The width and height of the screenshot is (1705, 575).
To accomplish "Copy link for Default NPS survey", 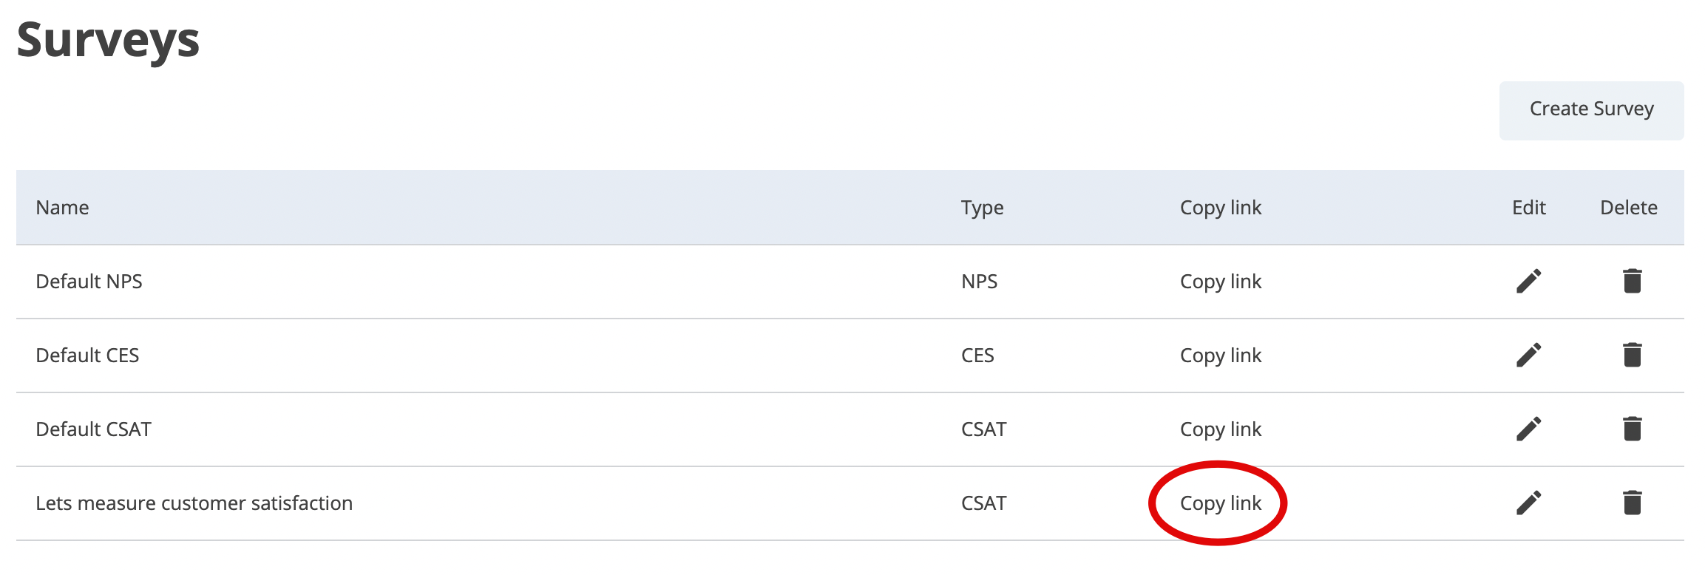I will click(1220, 282).
